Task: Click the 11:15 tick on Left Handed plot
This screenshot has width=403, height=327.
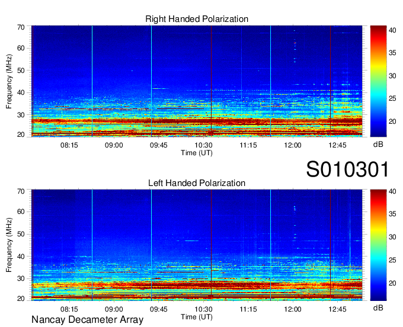Action: [x=248, y=309]
